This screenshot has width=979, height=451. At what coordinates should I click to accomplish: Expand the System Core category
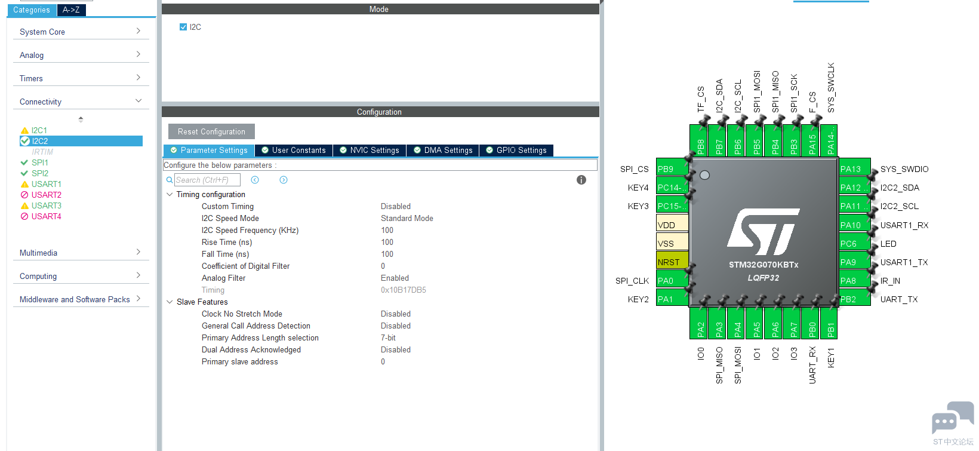81,32
